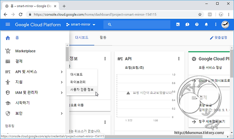Select 대시보드 in the API submenu
Viewport: 234px width, 139px height.
pyautogui.click(x=82, y=74)
